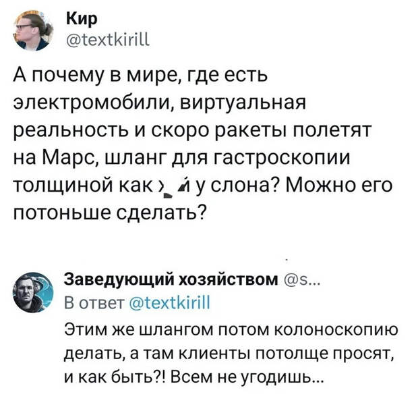Follow the blue @textkirill mention in the reply
Viewport: 418px width, 409px height.
(169, 303)
